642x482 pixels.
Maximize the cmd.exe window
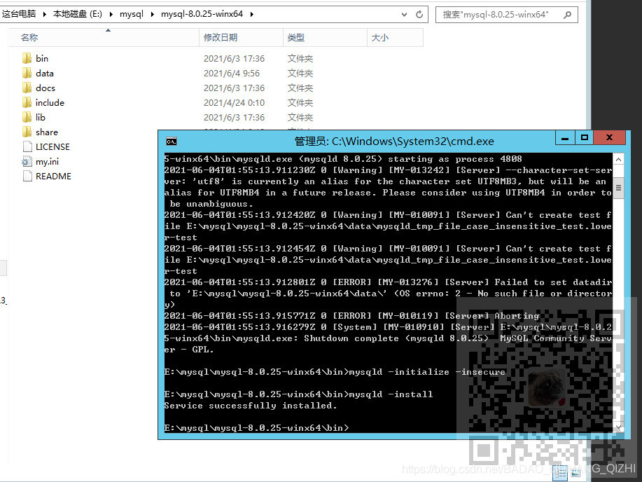pos(585,138)
